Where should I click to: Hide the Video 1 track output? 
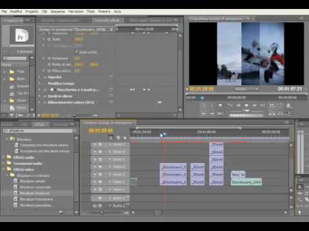95,189
